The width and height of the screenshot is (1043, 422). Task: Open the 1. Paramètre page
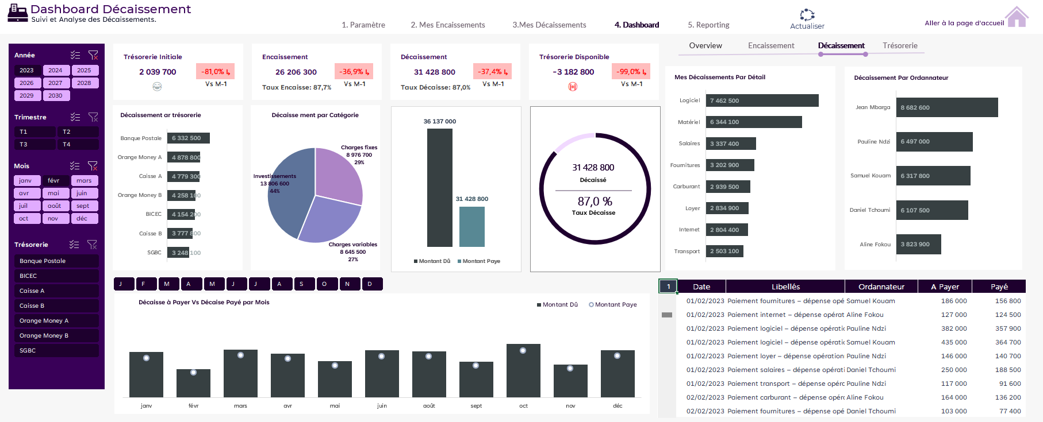point(363,25)
